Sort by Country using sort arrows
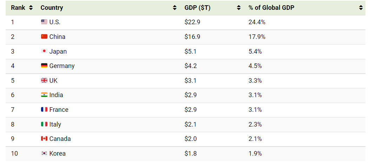 pos(175,8)
